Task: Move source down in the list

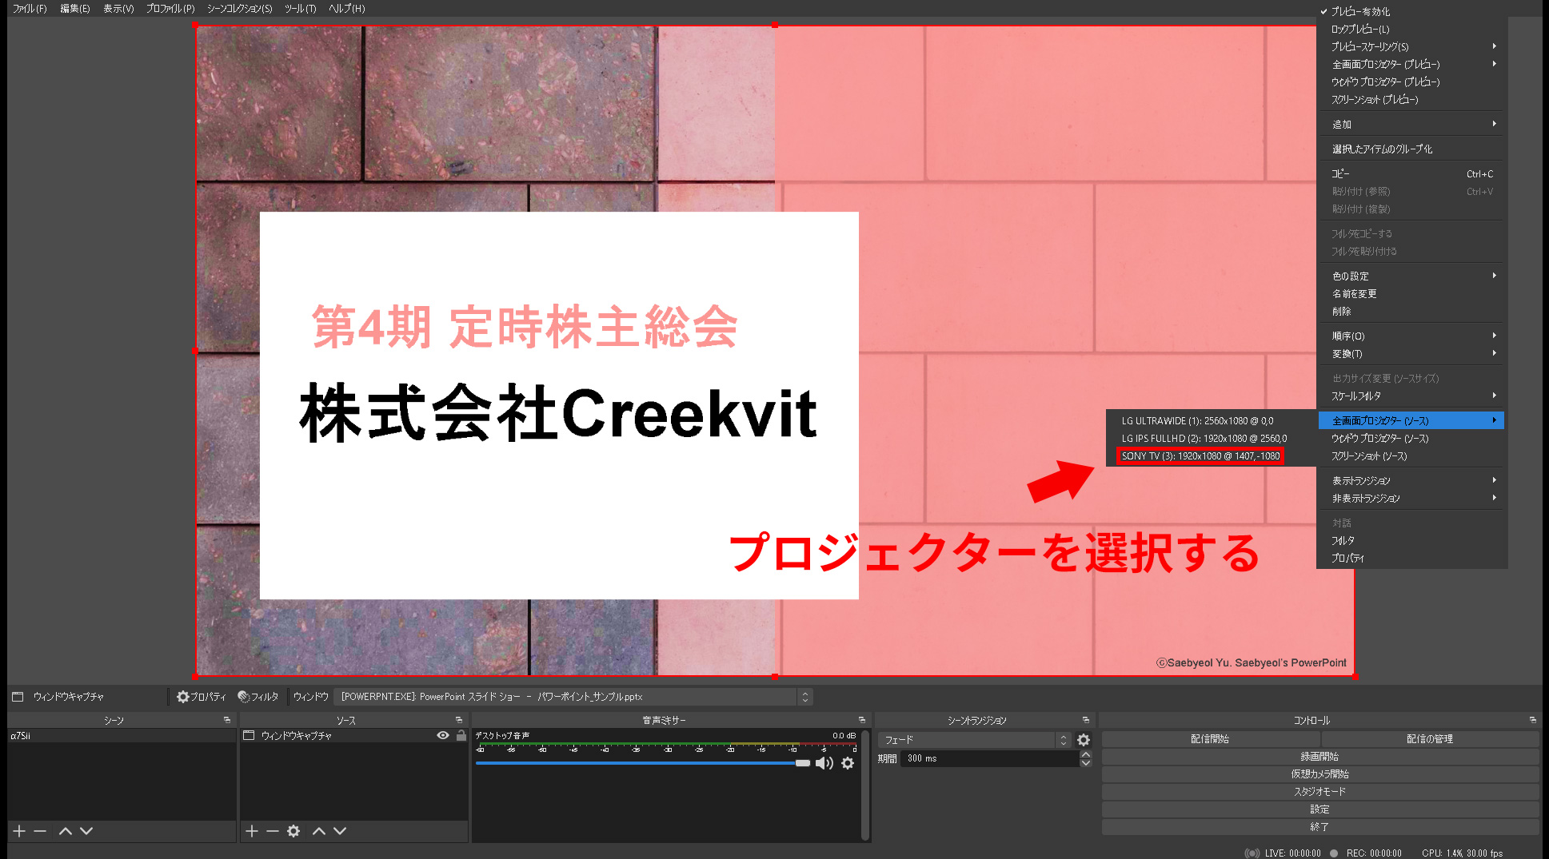Action: [x=340, y=831]
